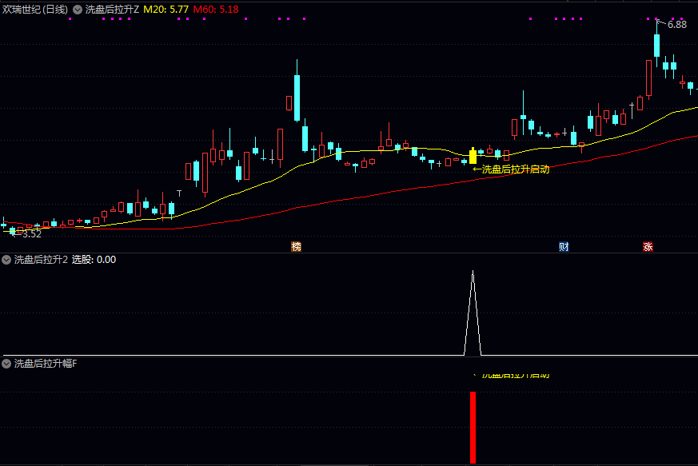Click the 洗盘后拉升启动 signal annotation on the K-line chart
The width and height of the screenshot is (698, 466).
(x=511, y=169)
